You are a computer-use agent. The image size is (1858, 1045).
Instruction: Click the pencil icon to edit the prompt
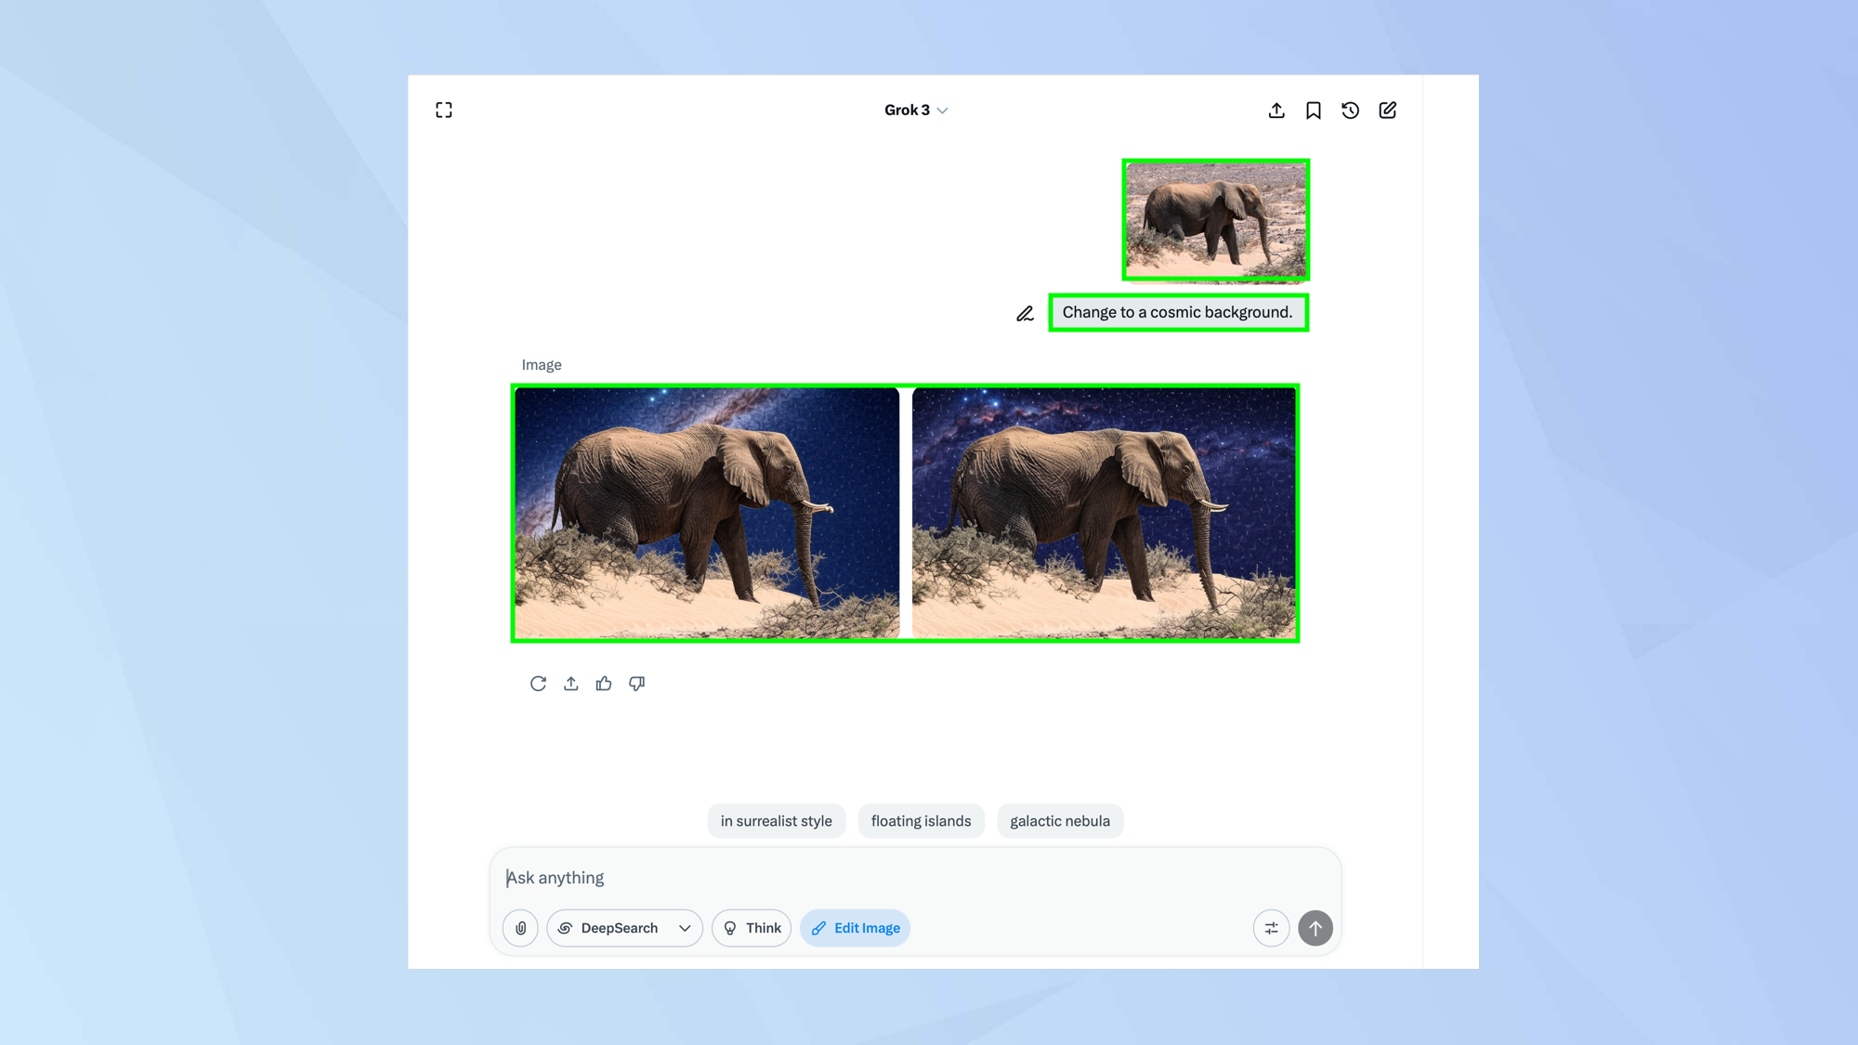(1025, 314)
